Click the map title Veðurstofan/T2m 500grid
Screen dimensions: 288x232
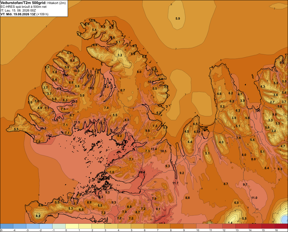click(24, 3)
